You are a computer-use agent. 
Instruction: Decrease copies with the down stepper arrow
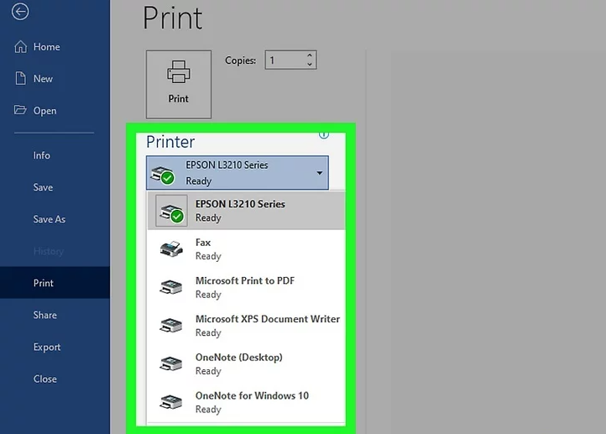[x=310, y=65]
